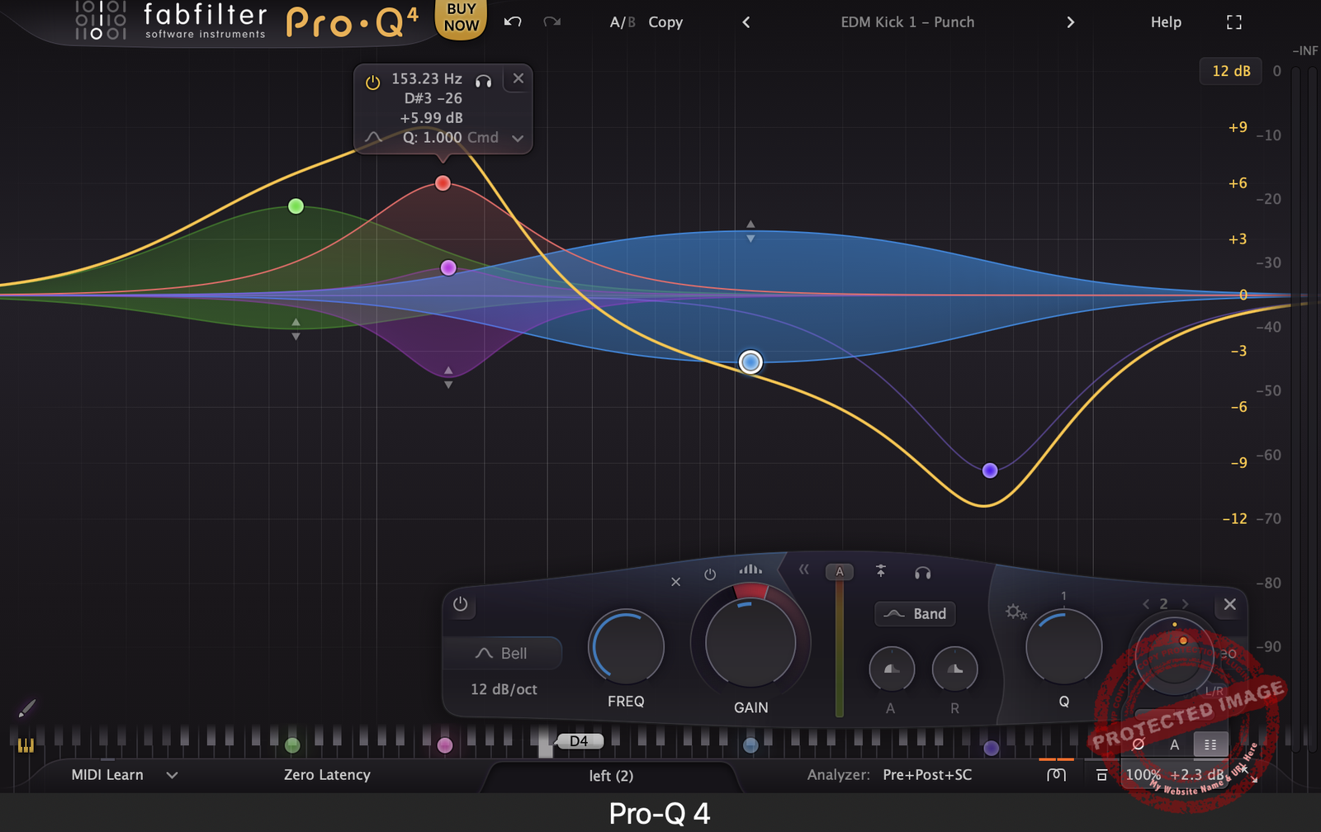Open the Bell filter shape dropdown
1321x832 pixels.
tap(502, 653)
